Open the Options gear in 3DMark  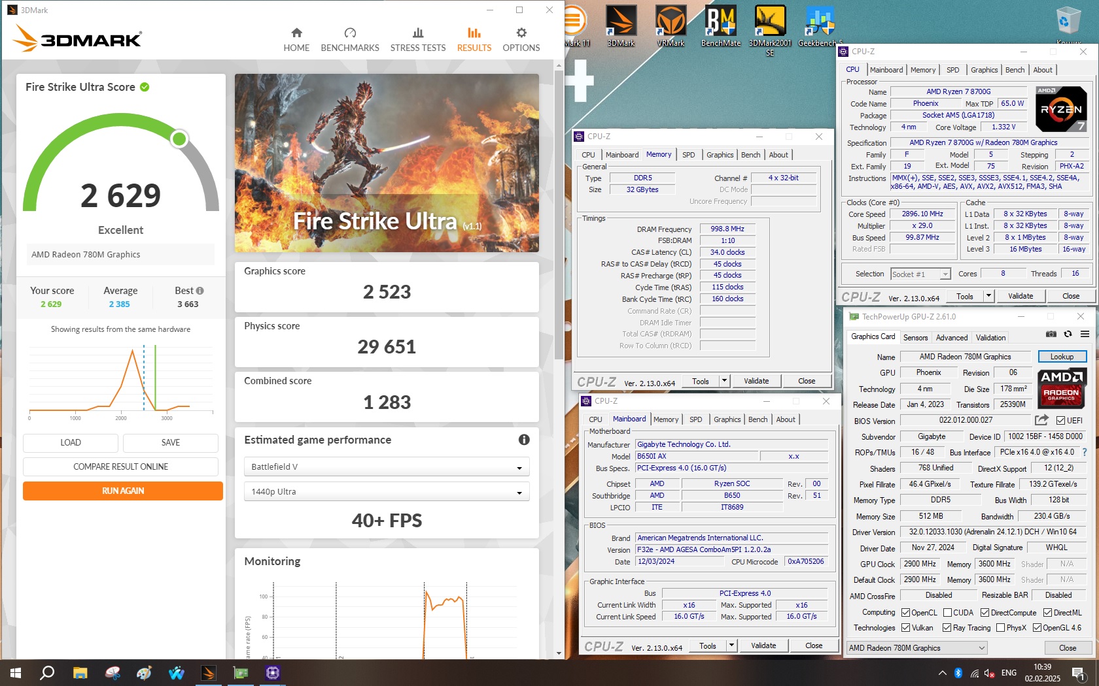pos(521,40)
